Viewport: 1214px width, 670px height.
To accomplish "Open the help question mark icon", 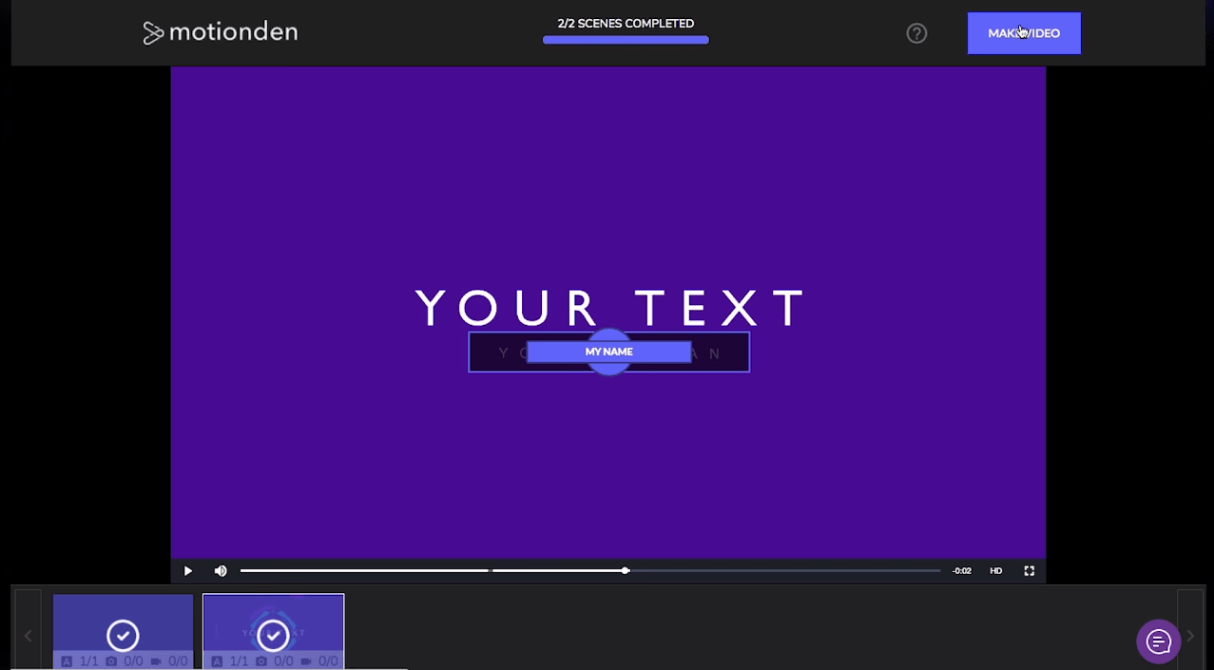I will tap(915, 32).
